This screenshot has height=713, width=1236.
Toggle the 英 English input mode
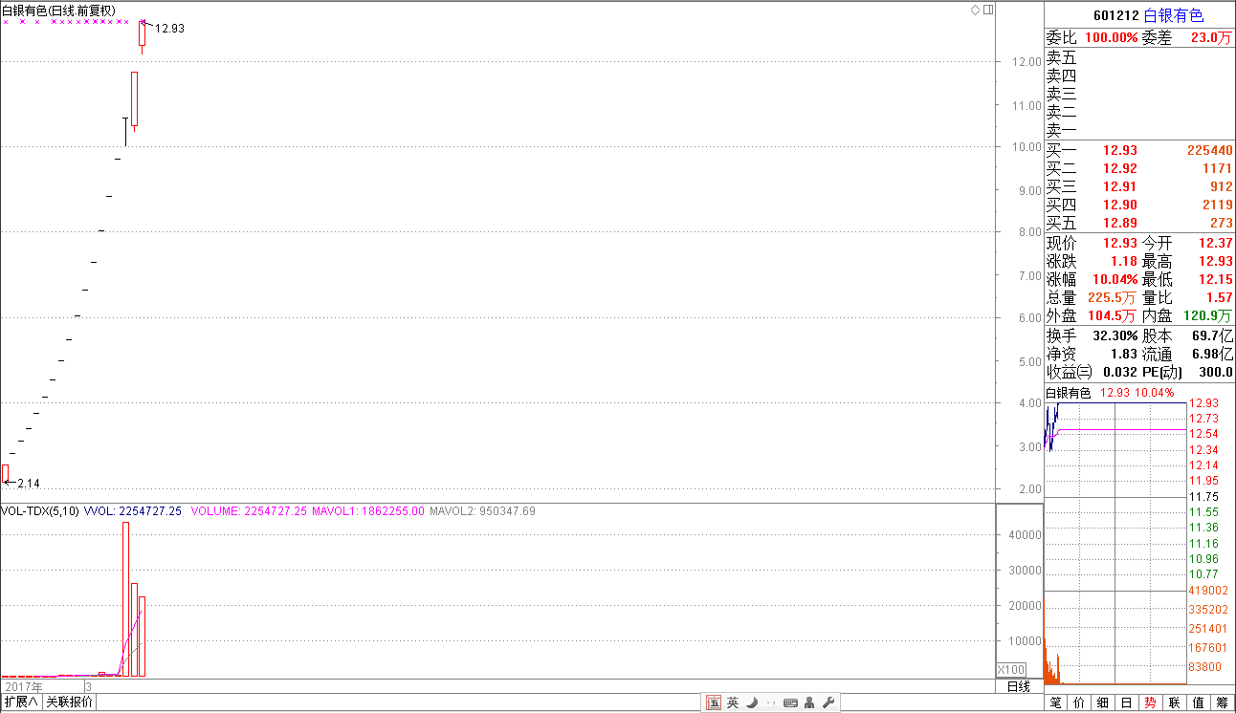click(732, 702)
